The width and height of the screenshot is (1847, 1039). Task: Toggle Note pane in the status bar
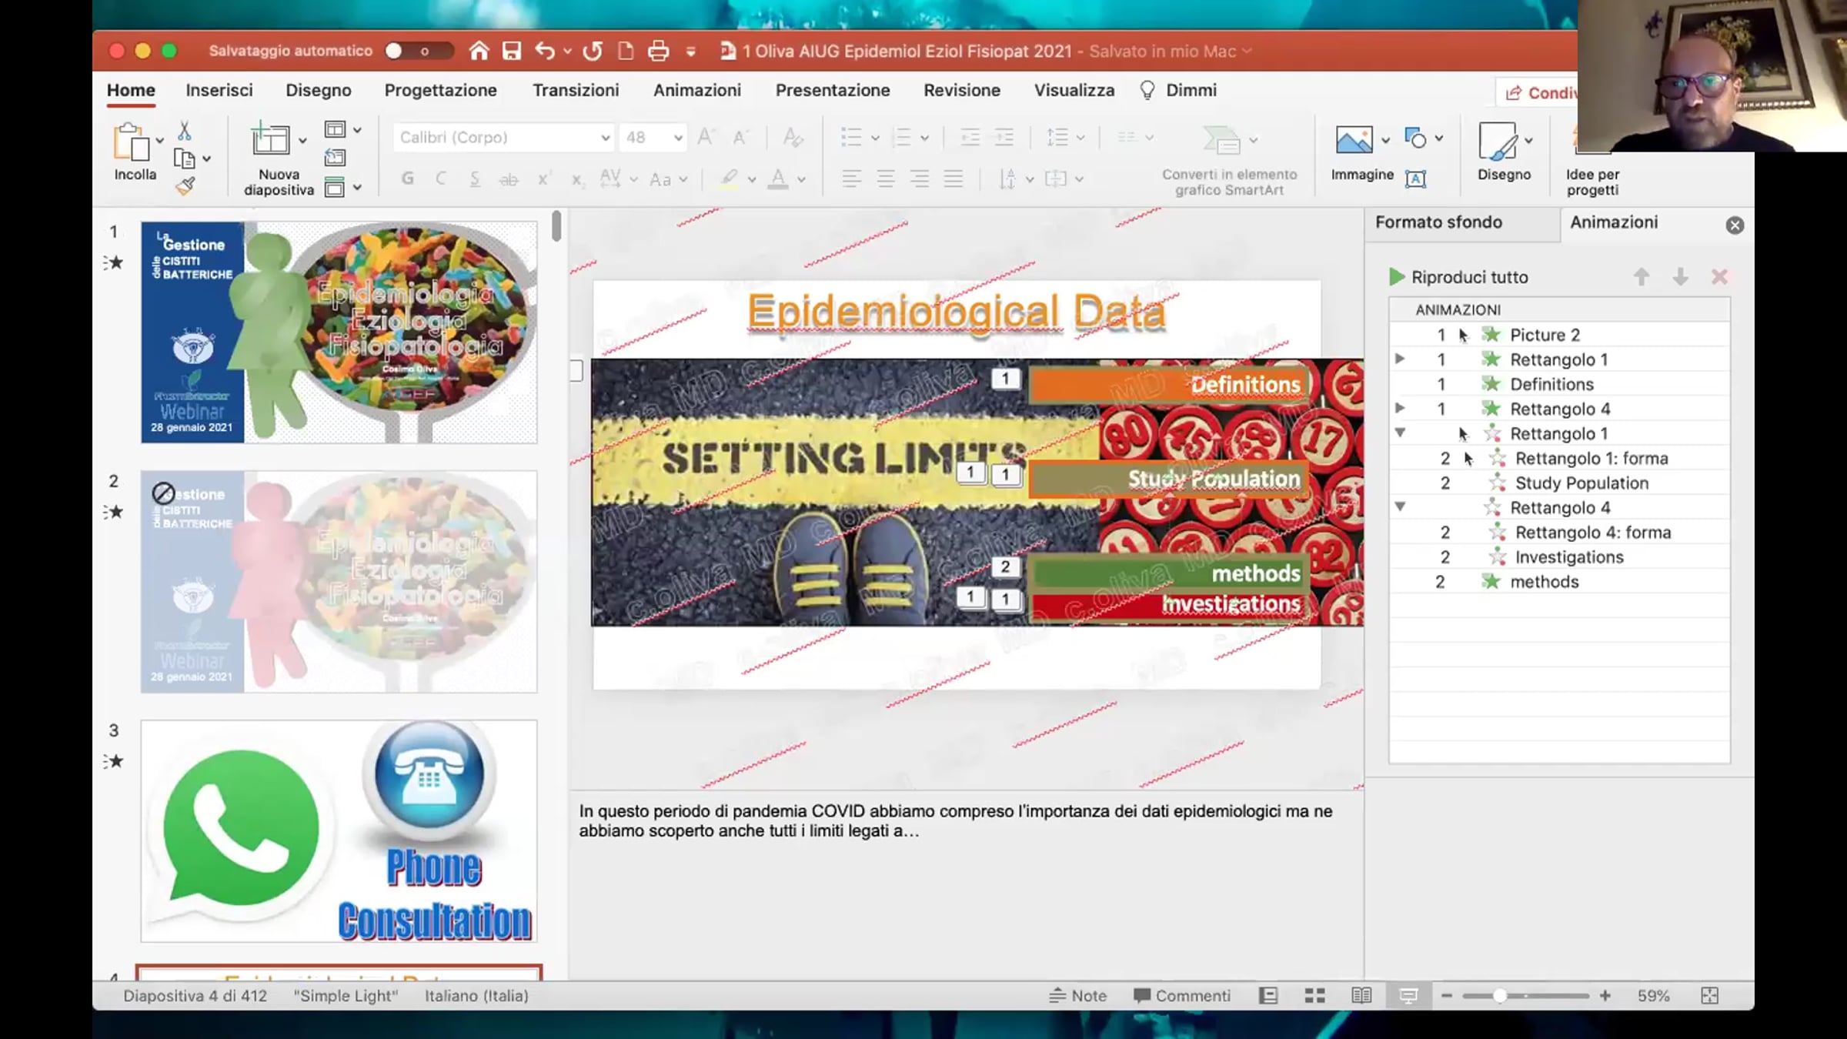point(1077,996)
